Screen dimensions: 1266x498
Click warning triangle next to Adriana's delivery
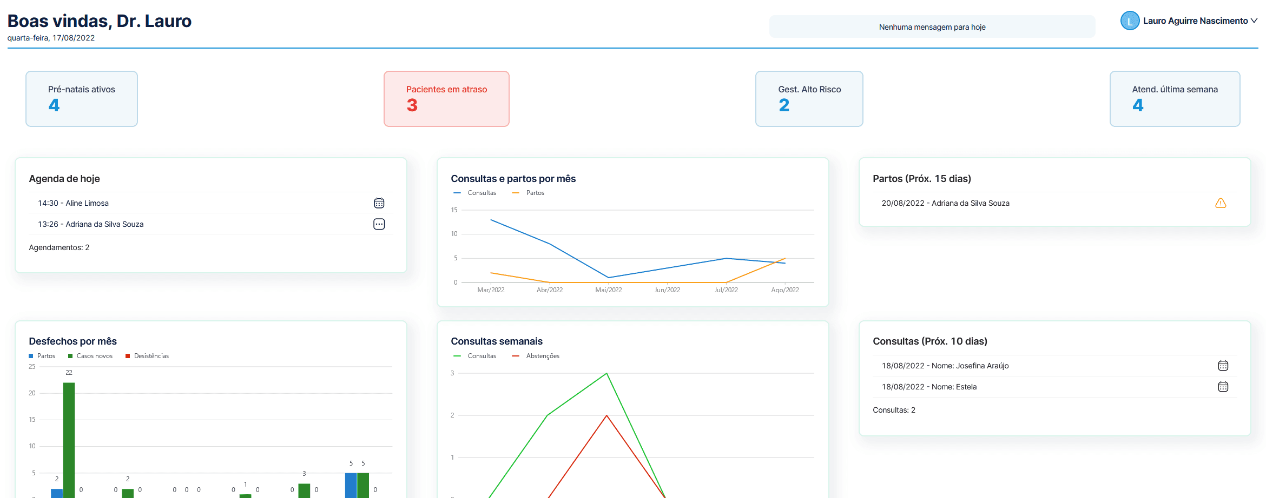[x=1220, y=203]
